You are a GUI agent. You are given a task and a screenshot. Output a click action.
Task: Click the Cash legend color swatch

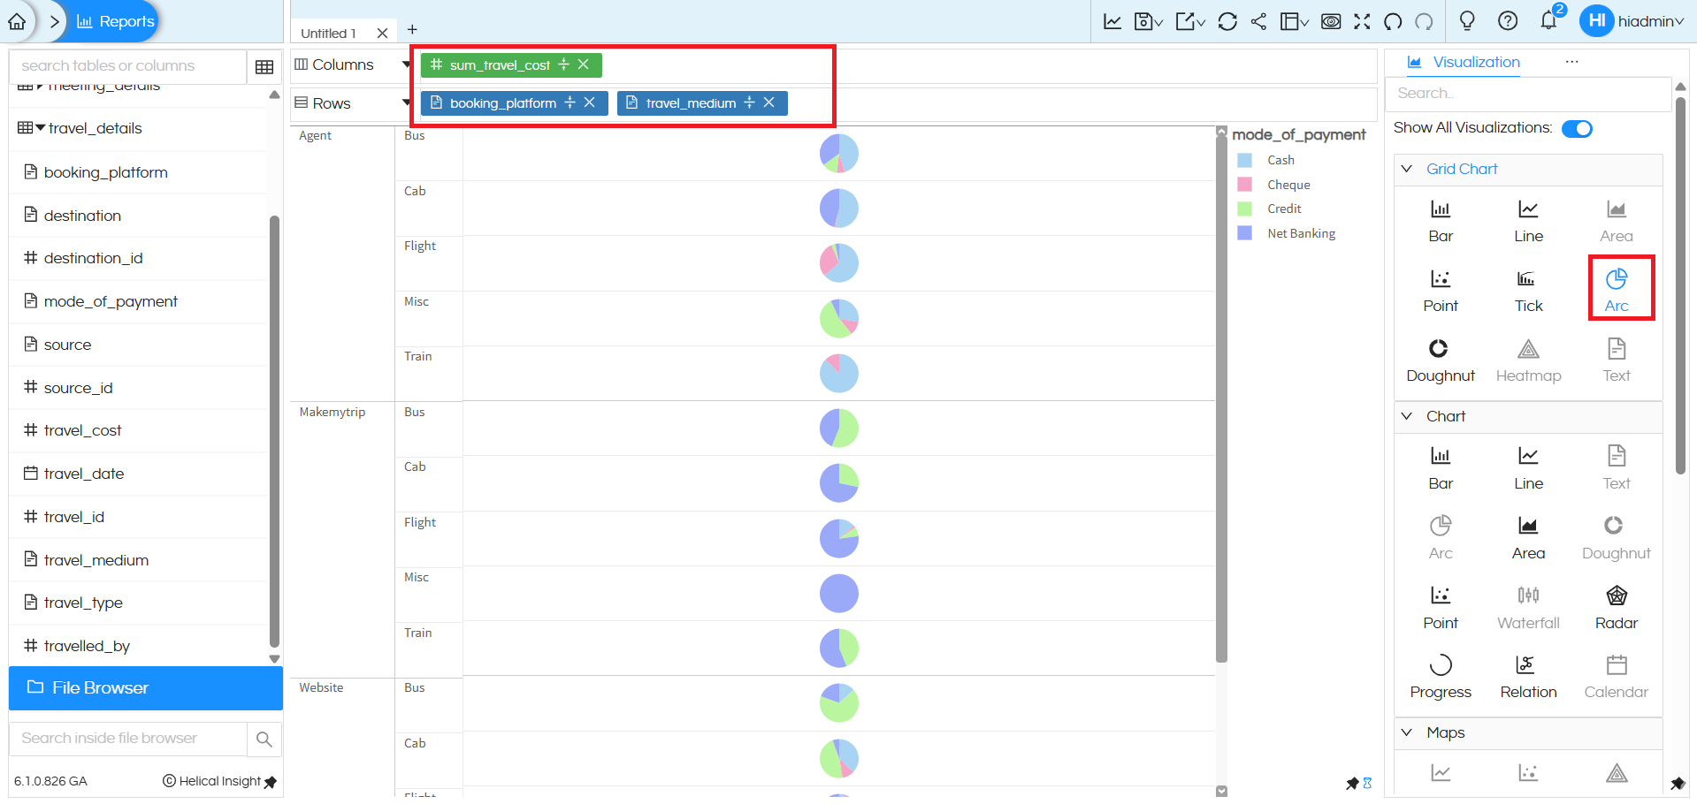tap(1244, 161)
